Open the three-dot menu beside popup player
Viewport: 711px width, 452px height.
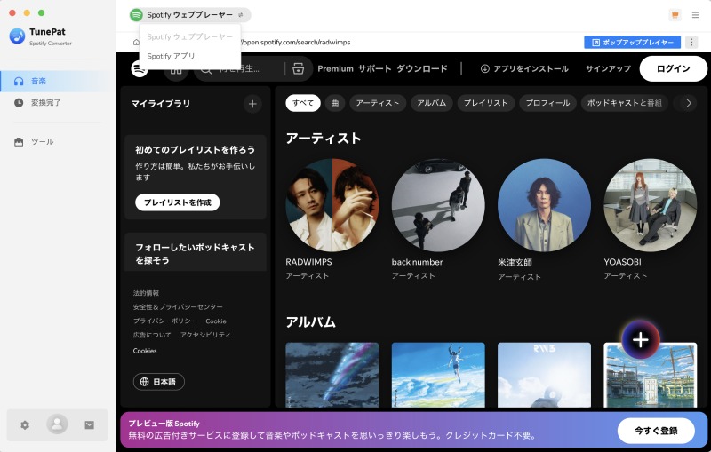pos(691,42)
